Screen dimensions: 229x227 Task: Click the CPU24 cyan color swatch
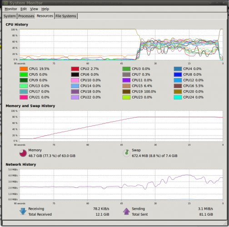click(178, 97)
